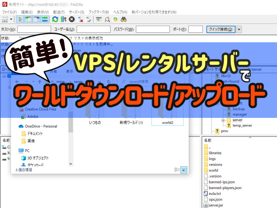Select the world folder in remote list

pyautogui.click(x=211, y=170)
